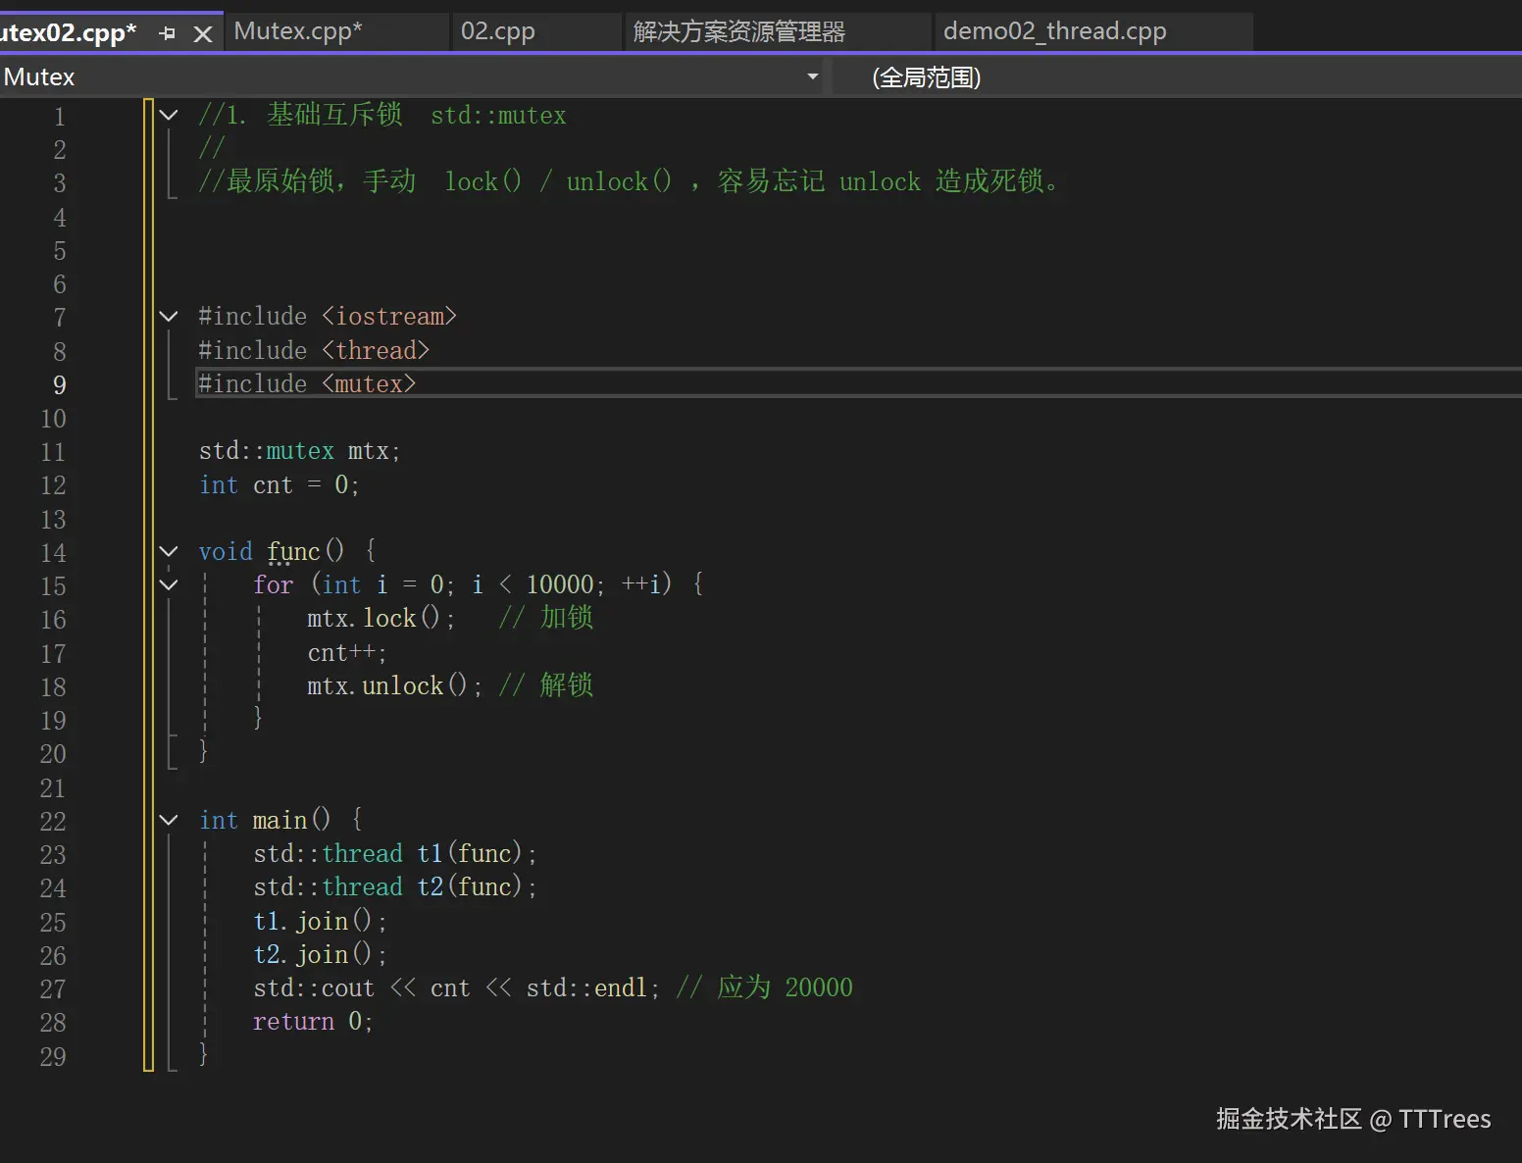The width and height of the screenshot is (1522, 1163).
Task: Collapse the int main() function
Action: point(169,820)
